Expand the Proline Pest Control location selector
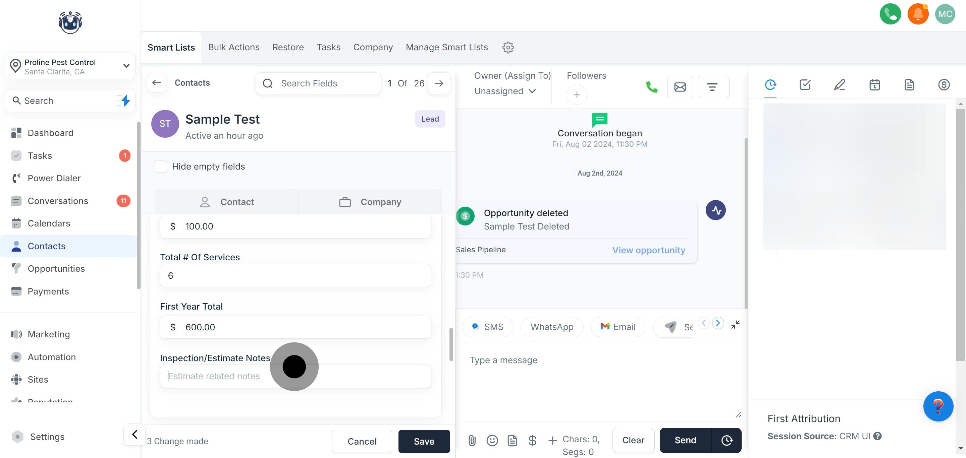The image size is (966, 458). click(x=70, y=66)
